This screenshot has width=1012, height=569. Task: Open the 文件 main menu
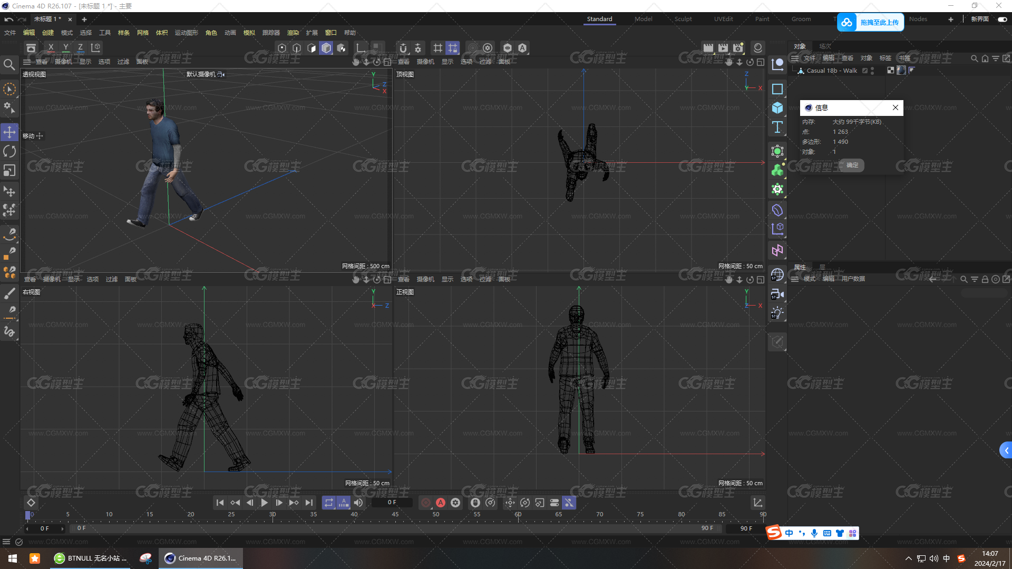[x=10, y=33]
